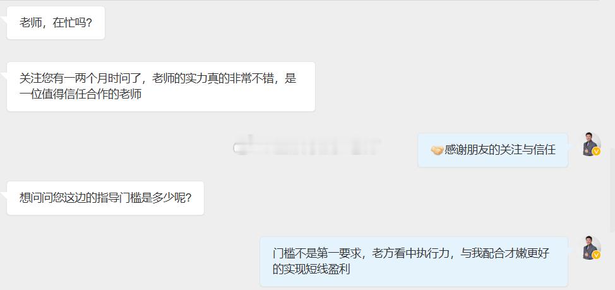Select the message starting with 关注您有一两个月时间了
Viewport: 615px width, 290px height.
tap(161, 87)
